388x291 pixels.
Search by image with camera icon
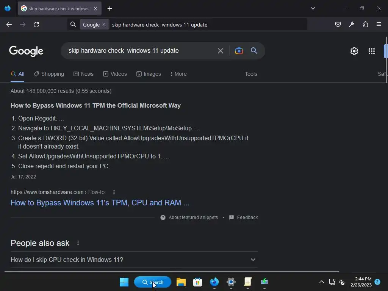tap(239, 51)
